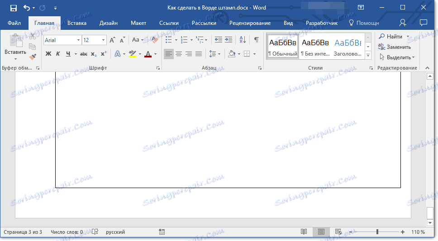Viewport: 438px width, 241px height.
Task: Collapse the ribbon with the up chevron
Action: tap(428, 68)
